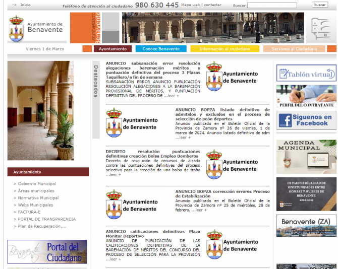The width and height of the screenshot is (338, 269).
Task: Click the Benavente coat of arms logo in header
Action: click(16, 28)
